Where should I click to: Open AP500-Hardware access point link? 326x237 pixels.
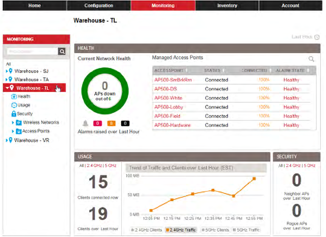172,125
